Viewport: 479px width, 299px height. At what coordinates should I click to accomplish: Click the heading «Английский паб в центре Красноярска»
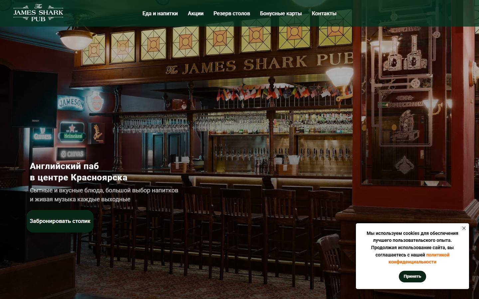tap(79, 172)
